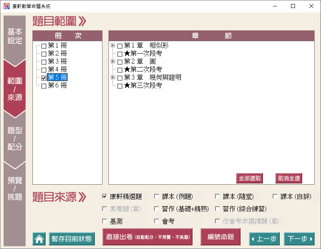Open the 預覽/挑題 step tab
321x249 pixels.
click(x=15, y=188)
